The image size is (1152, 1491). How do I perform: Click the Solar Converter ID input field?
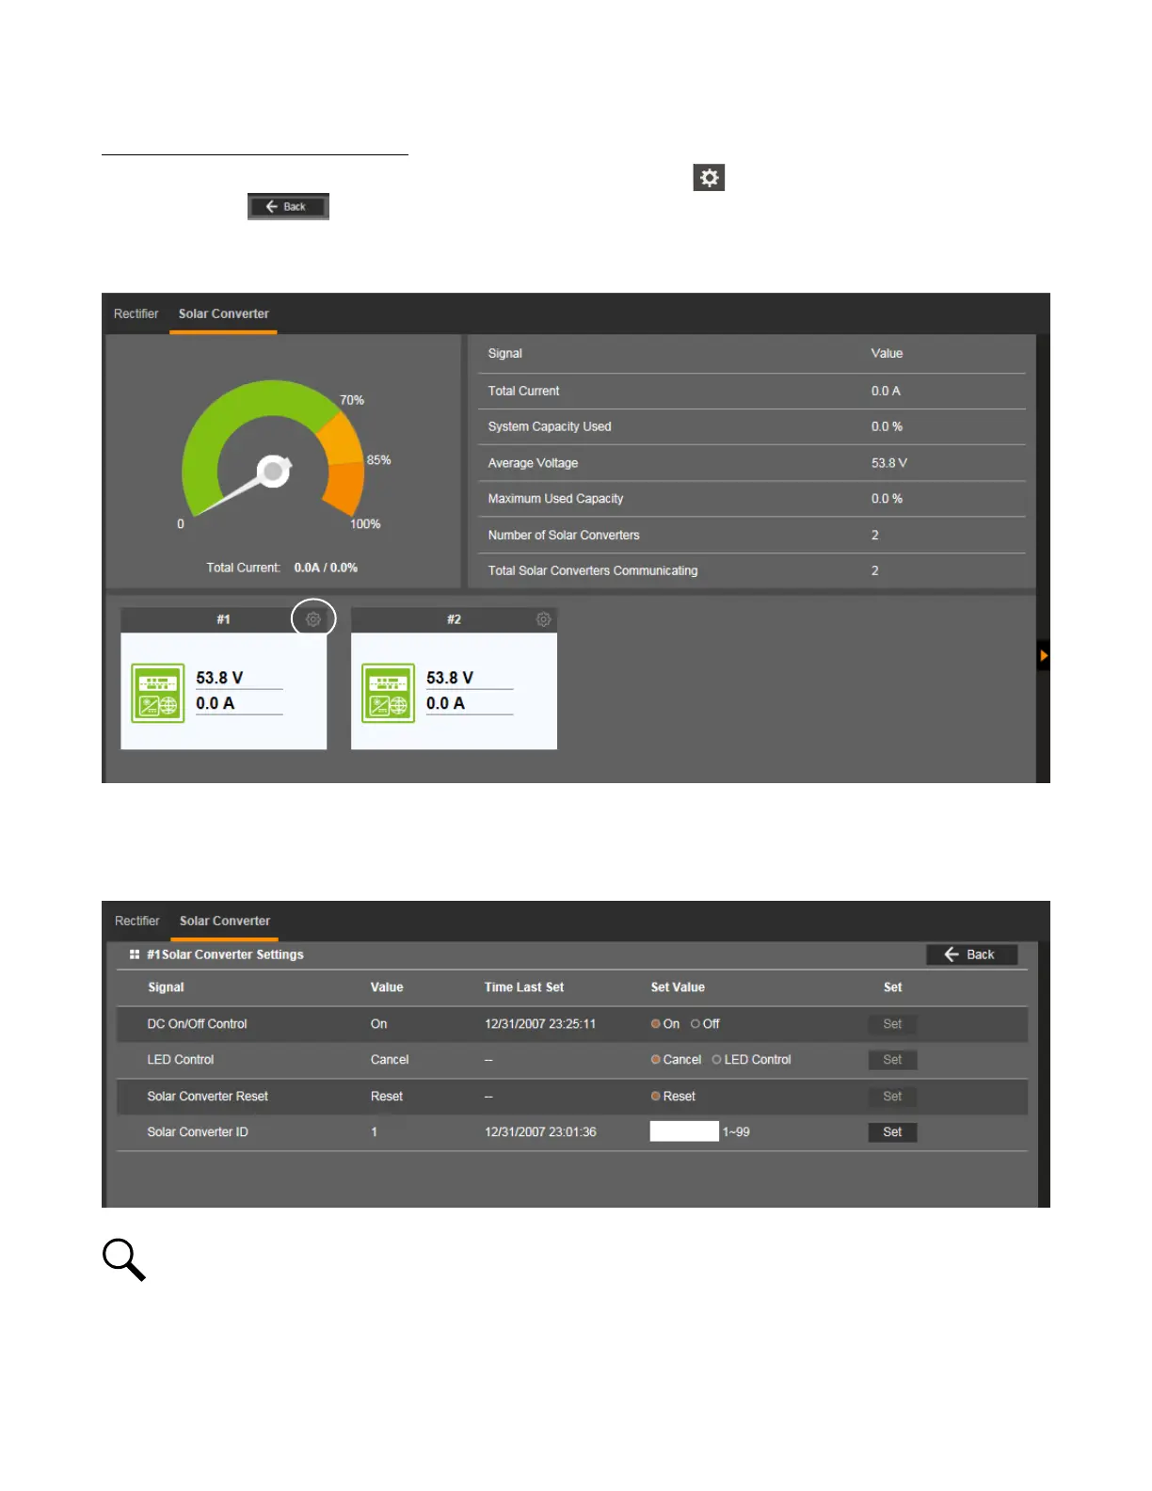[684, 1131]
